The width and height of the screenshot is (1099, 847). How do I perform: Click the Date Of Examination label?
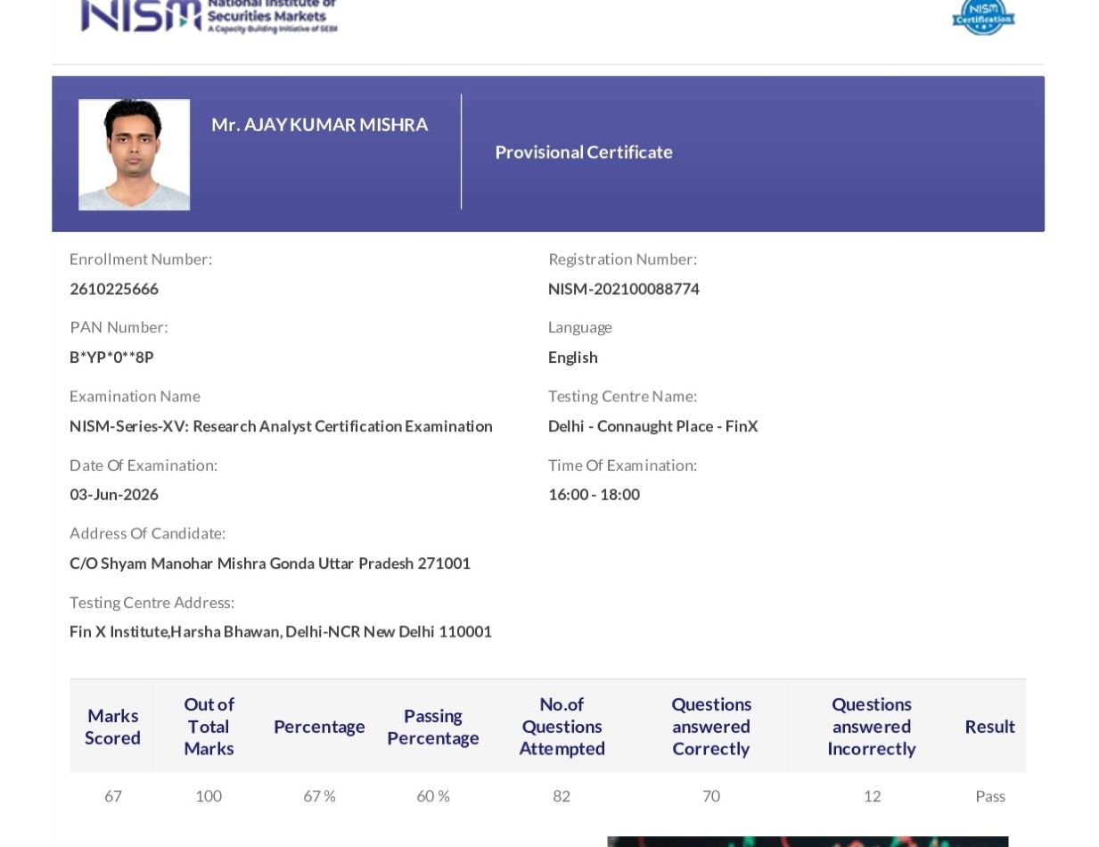point(144,465)
